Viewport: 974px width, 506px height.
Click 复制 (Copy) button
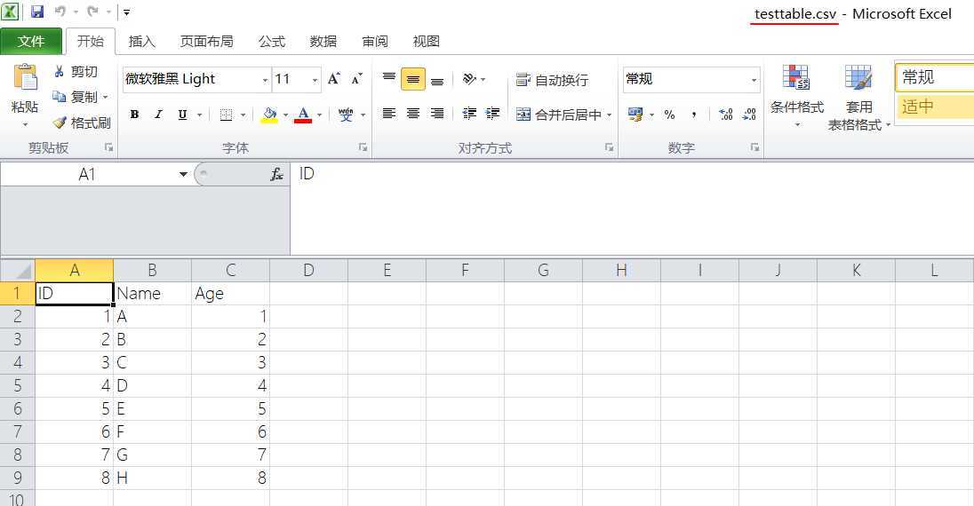[x=75, y=97]
